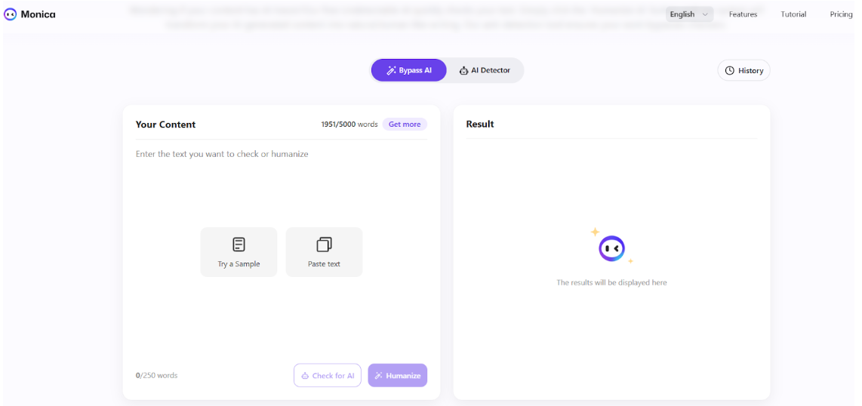Click the Your Content heading

point(165,125)
